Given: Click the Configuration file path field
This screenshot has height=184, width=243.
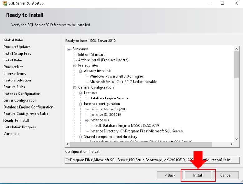Looking at the screenshot, I should click(x=152, y=160).
